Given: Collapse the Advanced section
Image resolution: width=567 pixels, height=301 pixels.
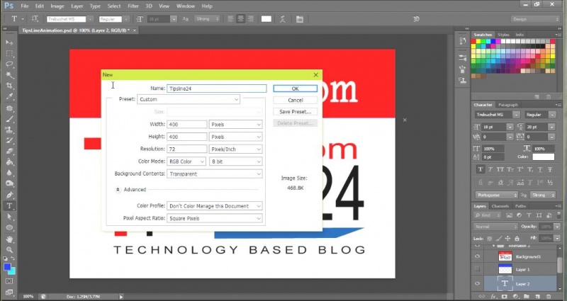Looking at the screenshot, I should (118, 189).
